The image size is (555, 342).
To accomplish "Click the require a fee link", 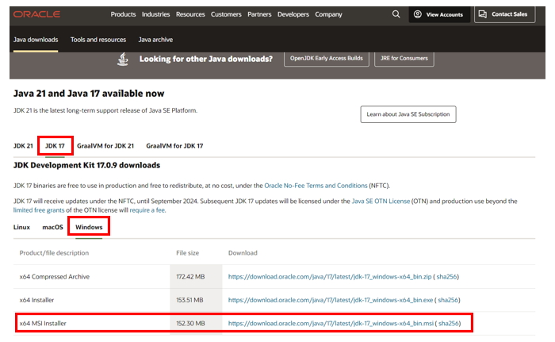I will [147, 210].
